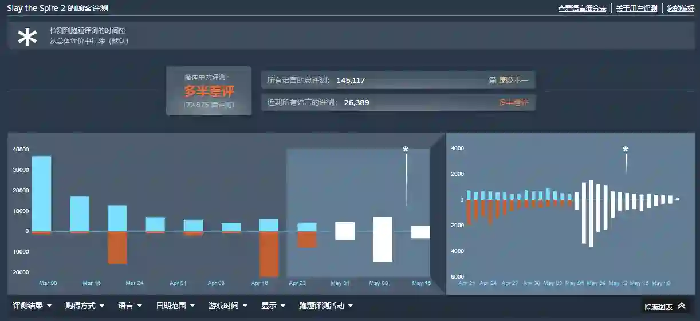
Task: Select the Mar 24 blue positive bar
Action: (117, 218)
